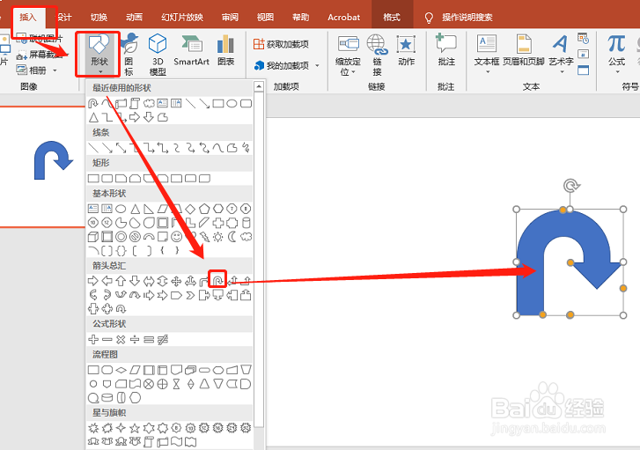Viewport: 640px width, 450px height.
Task: Click the gallery scrollbar up arrow
Action: [x=258, y=86]
